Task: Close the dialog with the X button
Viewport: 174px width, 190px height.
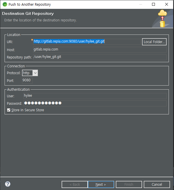Action: tap(167, 4)
